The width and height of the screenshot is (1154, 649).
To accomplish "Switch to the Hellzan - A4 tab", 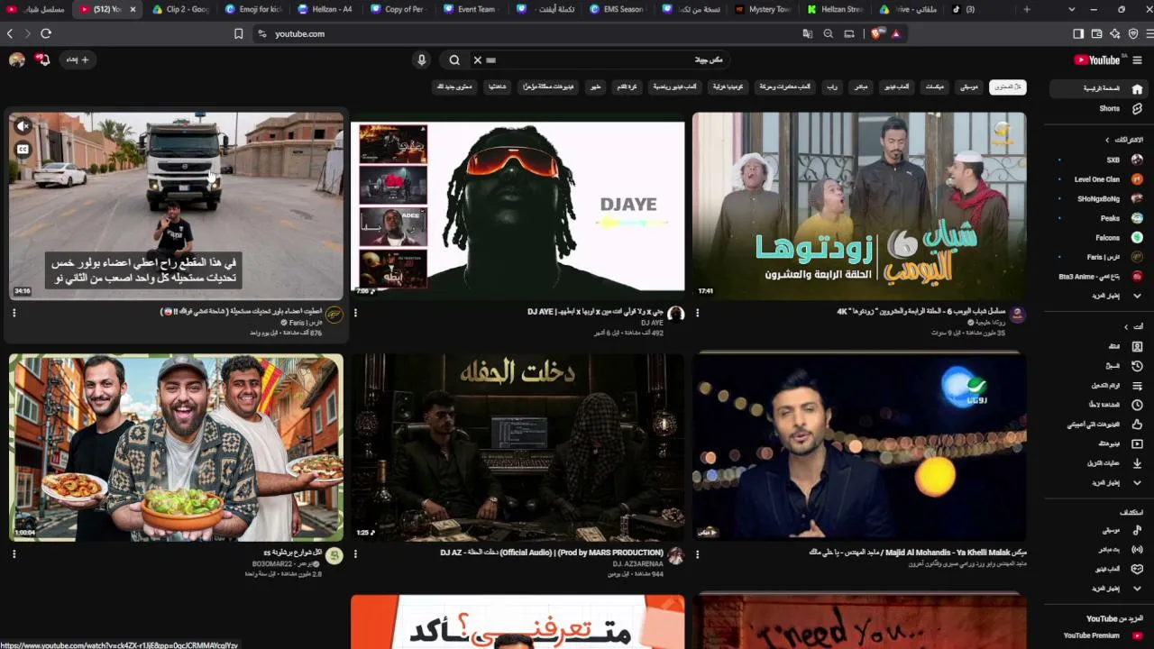I will pyautogui.click(x=326, y=9).
